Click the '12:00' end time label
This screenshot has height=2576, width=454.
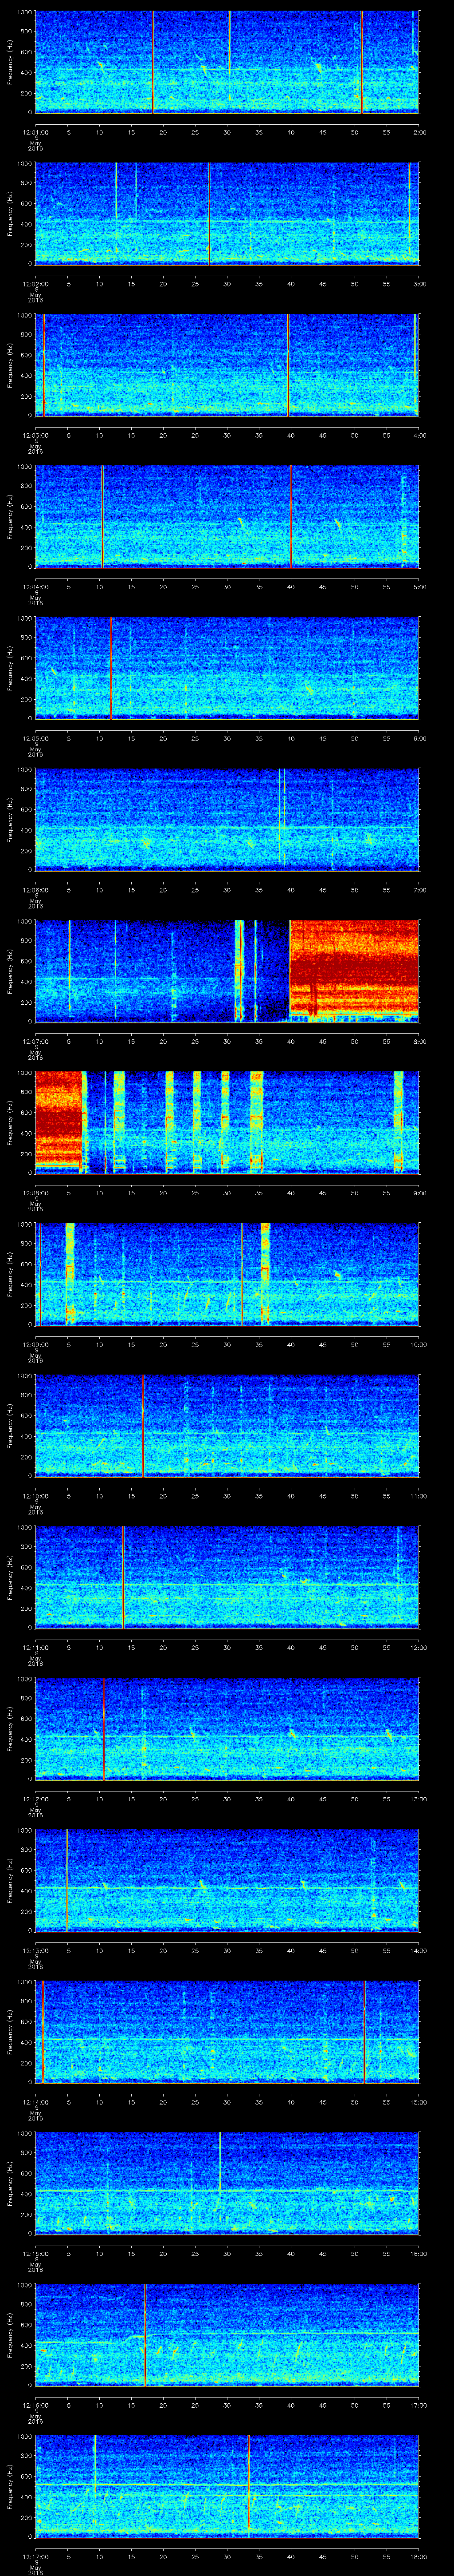click(418, 1647)
